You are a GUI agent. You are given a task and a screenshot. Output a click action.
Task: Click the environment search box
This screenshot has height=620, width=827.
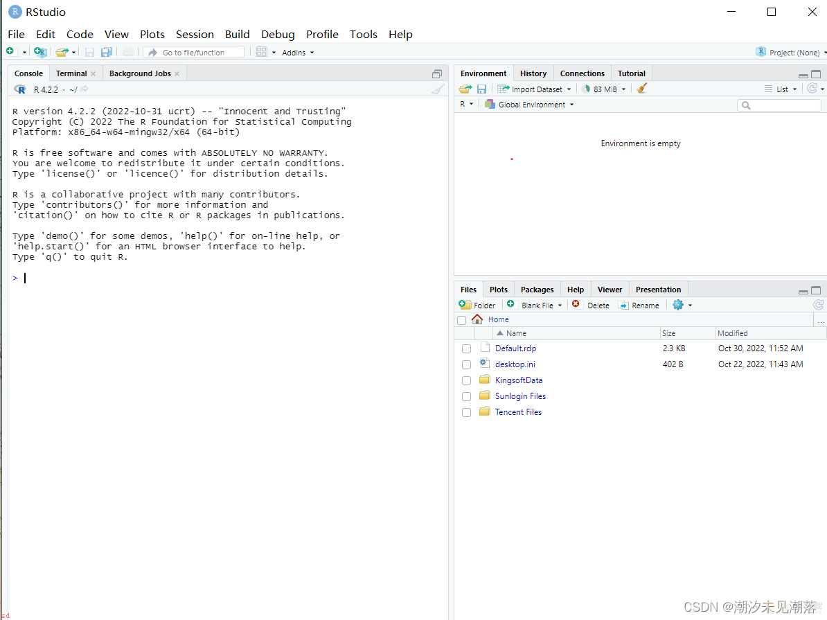(x=779, y=105)
